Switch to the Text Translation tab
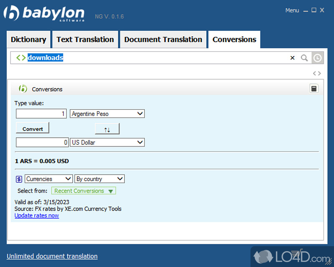Image resolution: width=334 pixels, height=267 pixels. click(85, 40)
